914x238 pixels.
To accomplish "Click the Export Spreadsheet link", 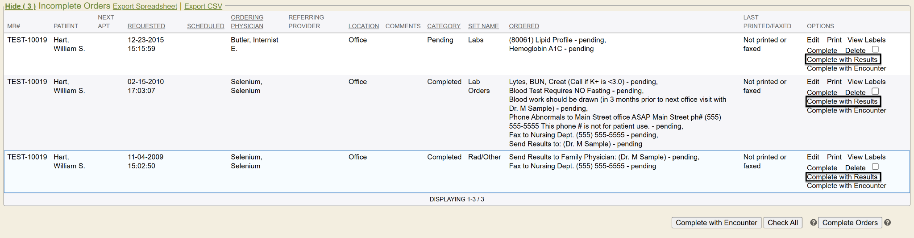I will (145, 6).
